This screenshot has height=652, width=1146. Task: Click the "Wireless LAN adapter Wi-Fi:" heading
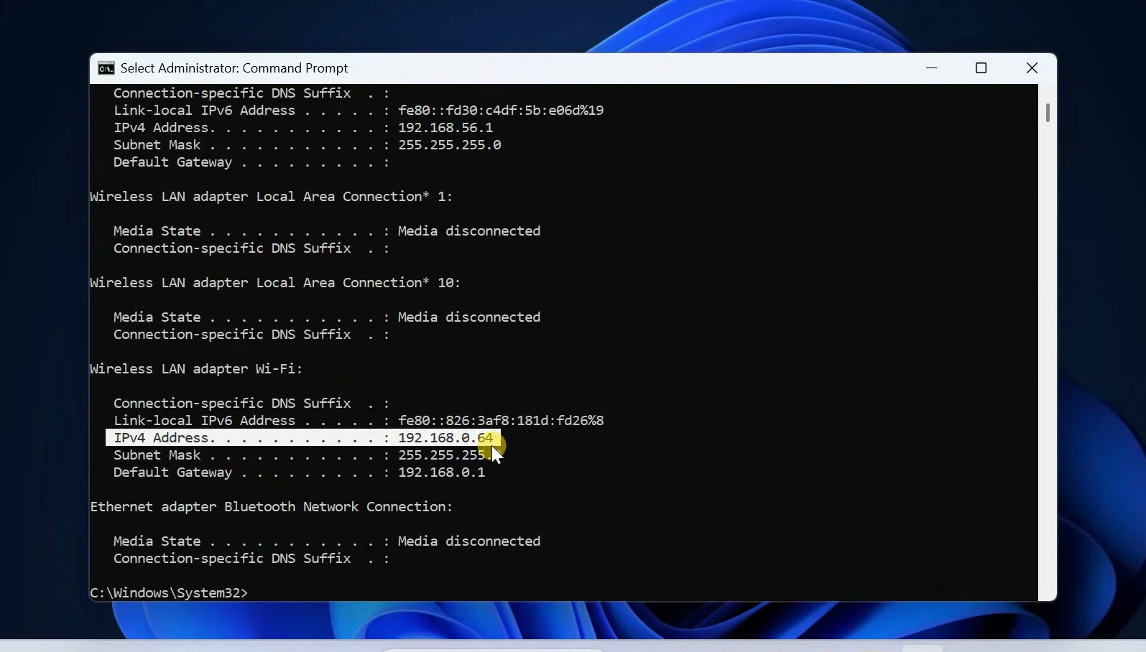[196, 369]
